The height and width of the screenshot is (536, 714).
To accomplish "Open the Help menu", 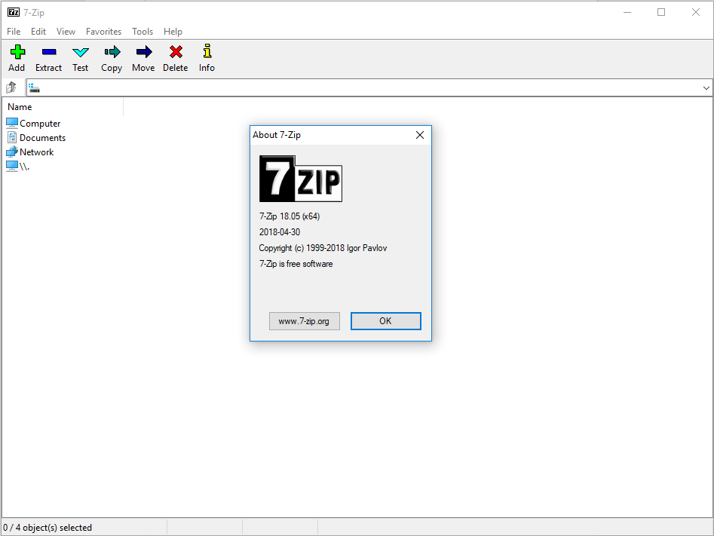I will coord(173,32).
